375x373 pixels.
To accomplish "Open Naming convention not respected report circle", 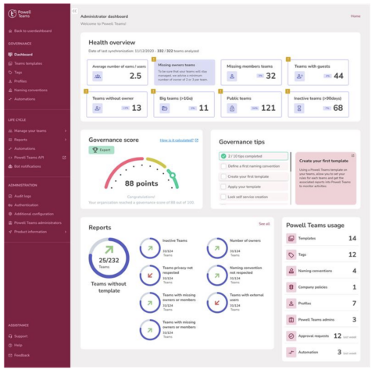I will tap(217, 275).
